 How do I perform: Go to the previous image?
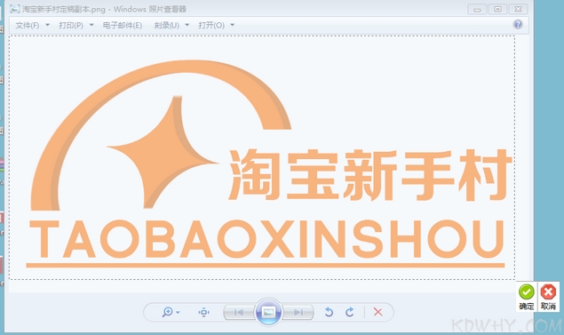pos(239,312)
